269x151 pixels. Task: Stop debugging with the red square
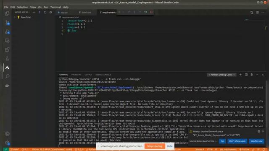pyautogui.click(x=151, y=12)
